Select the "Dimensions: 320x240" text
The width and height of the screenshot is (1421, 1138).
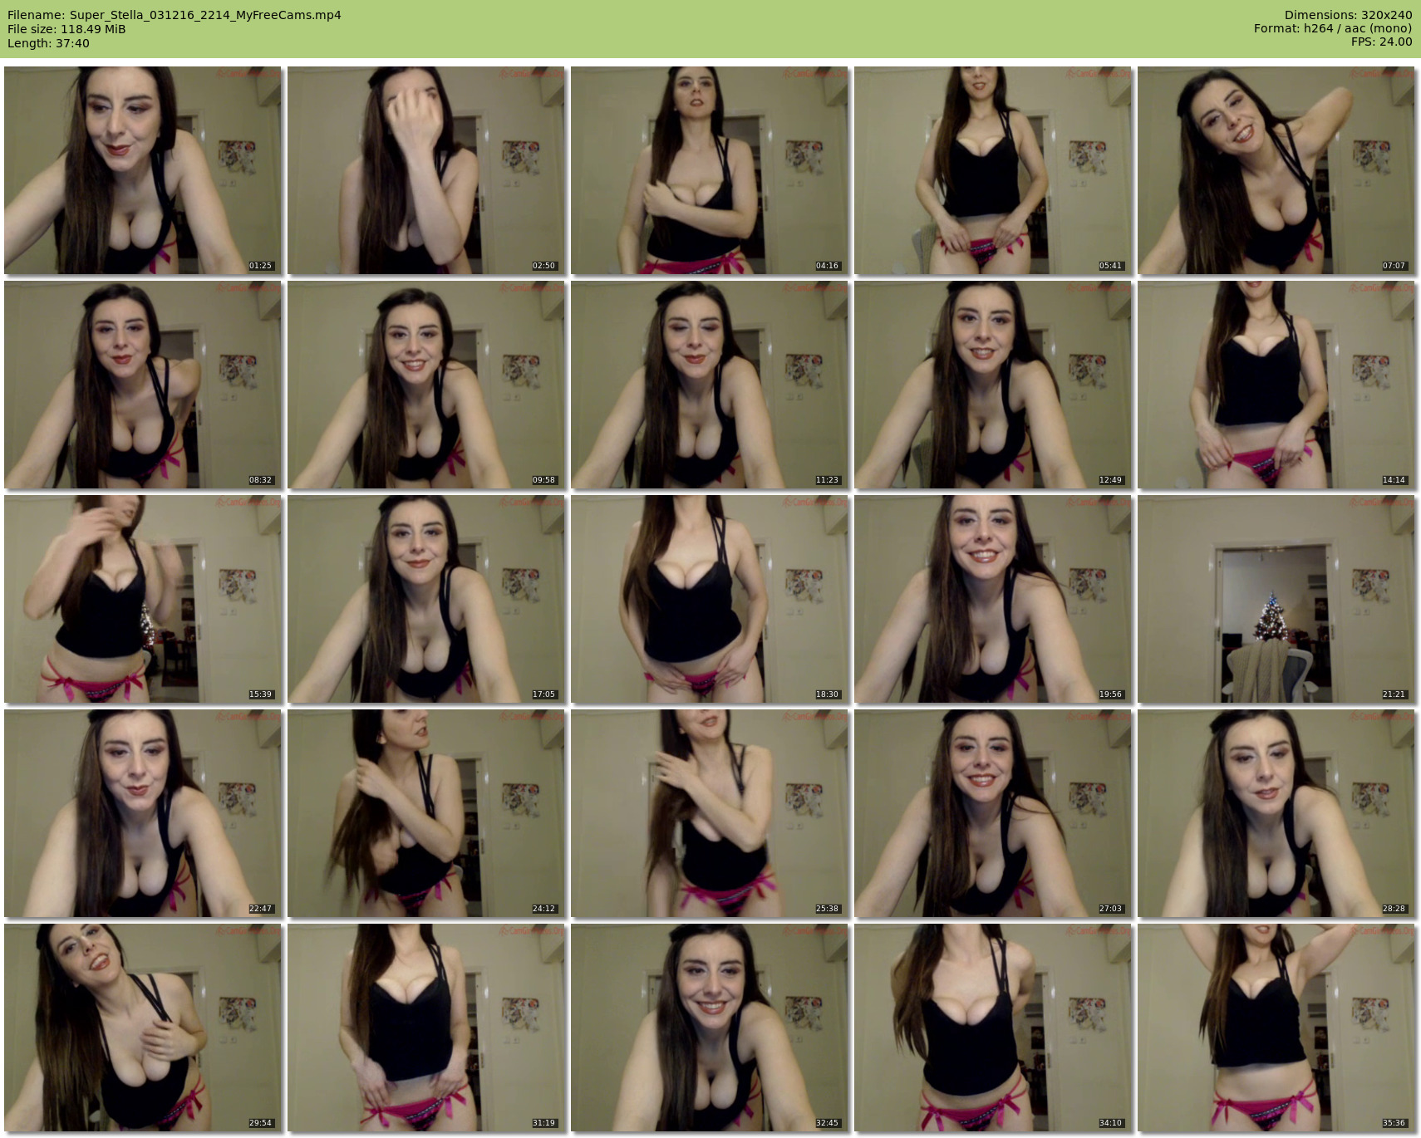[1348, 15]
